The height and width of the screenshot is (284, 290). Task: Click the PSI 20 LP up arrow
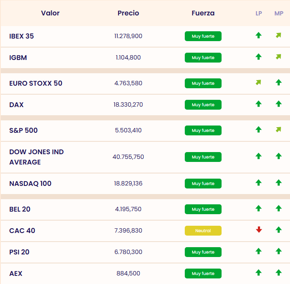point(258,251)
